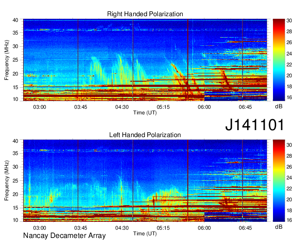Click 'Frequency (MHz)' axis label of Left Handed plot
This screenshot has width=297, height=241.
pos(7,181)
